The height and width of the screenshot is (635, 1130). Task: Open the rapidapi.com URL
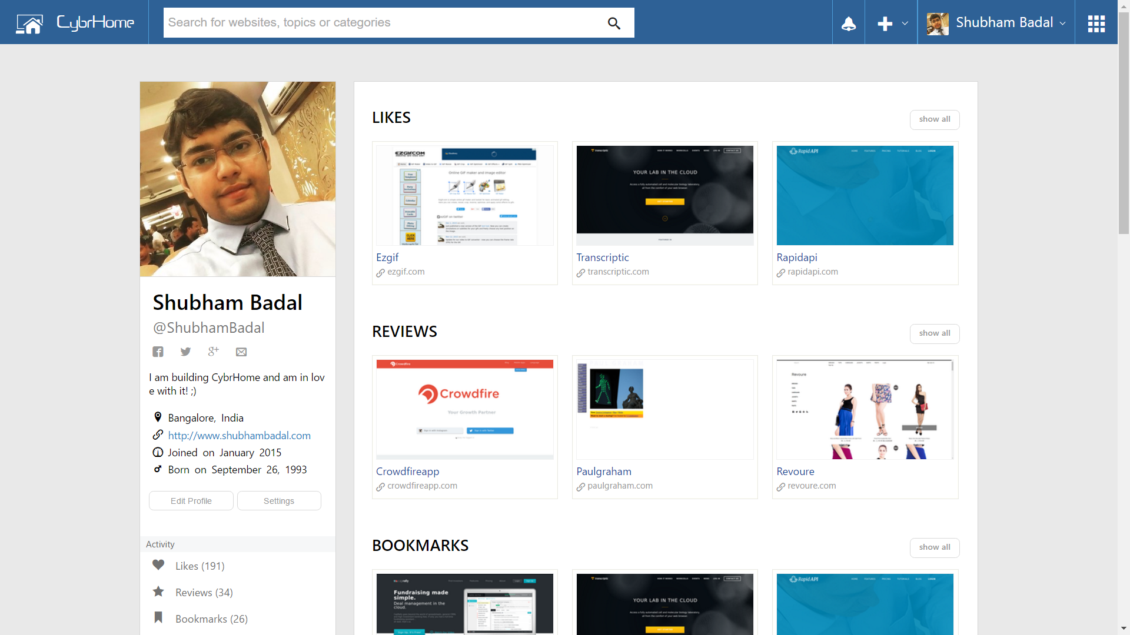[813, 272]
